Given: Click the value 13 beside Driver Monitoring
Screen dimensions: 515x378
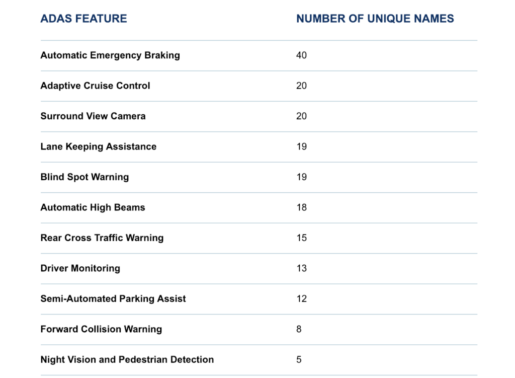Looking at the screenshot, I should (302, 268).
